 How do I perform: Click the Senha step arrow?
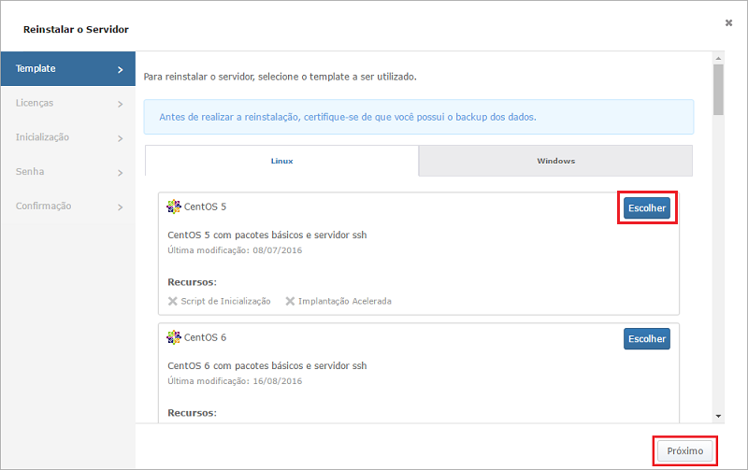pyautogui.click(x=121, y=173)
